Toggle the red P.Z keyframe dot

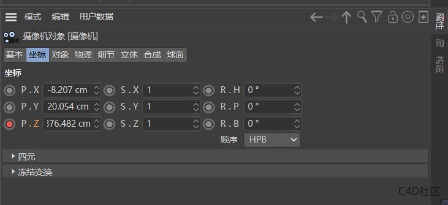[x=10, y=124]
